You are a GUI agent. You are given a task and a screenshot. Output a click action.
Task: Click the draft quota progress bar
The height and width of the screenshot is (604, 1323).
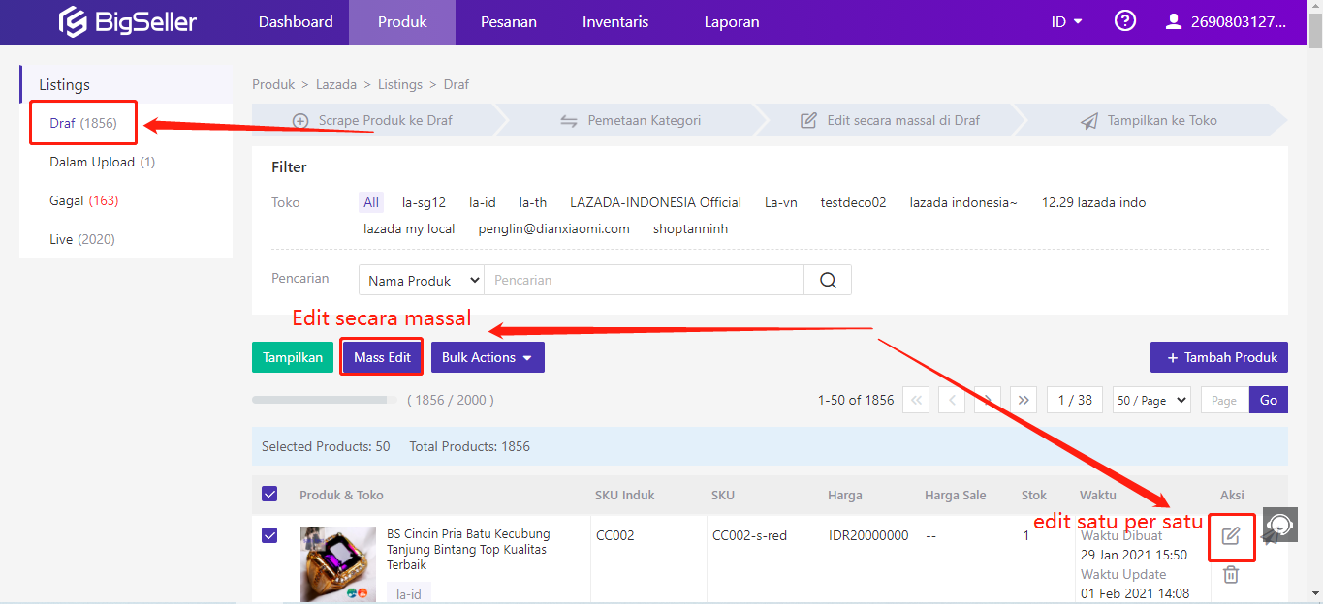(x=325, y=400)
